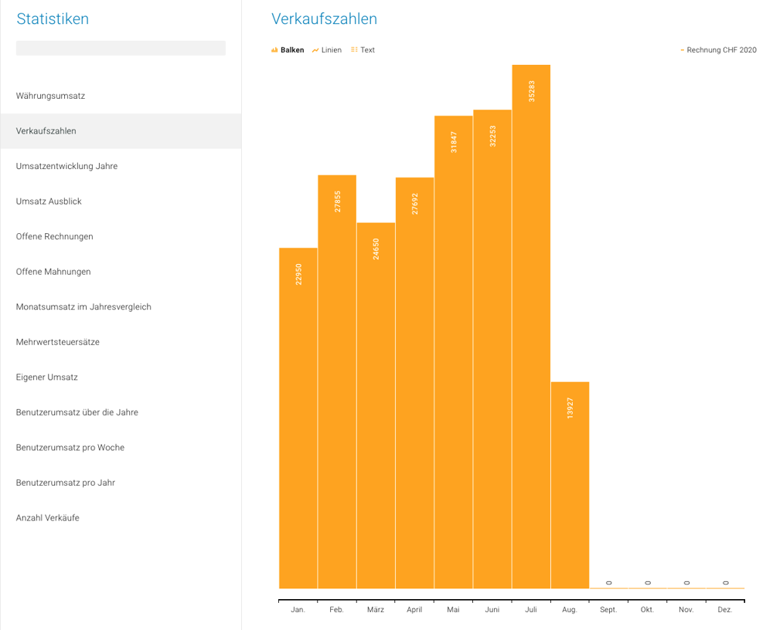773x630 pixels.
Task: Open Benutzerumsatz pro Woche
Action: 70,448
